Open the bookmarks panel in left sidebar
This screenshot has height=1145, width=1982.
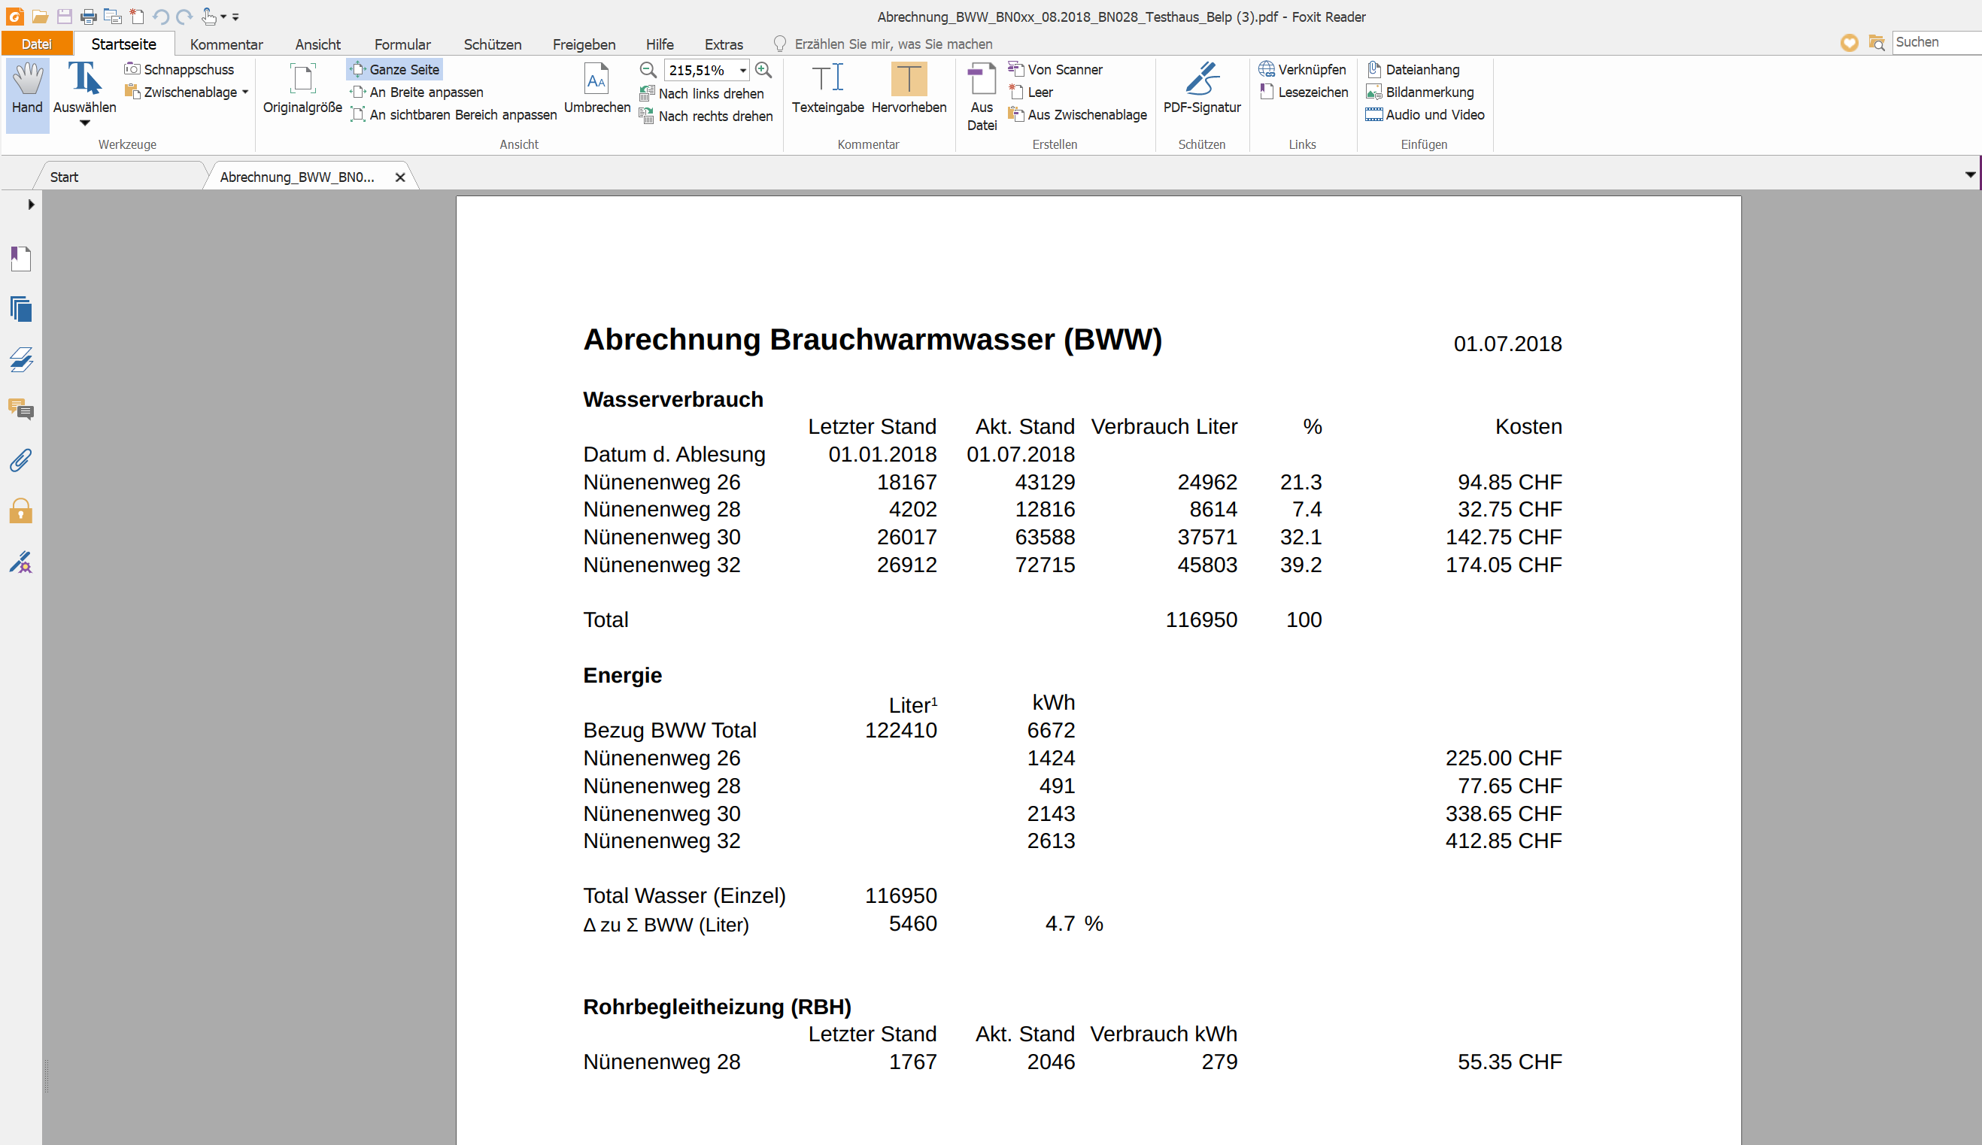[x=21, y=259]
